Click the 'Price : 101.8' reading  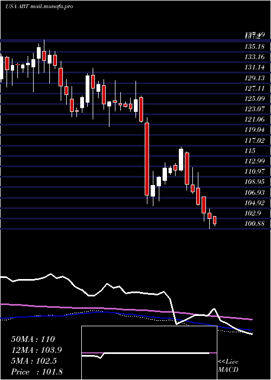pos(37,372)
